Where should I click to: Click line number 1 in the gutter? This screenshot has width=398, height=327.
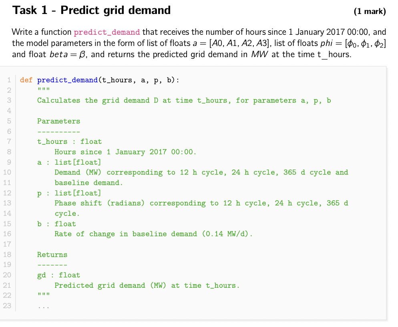[x=9, y=80]
